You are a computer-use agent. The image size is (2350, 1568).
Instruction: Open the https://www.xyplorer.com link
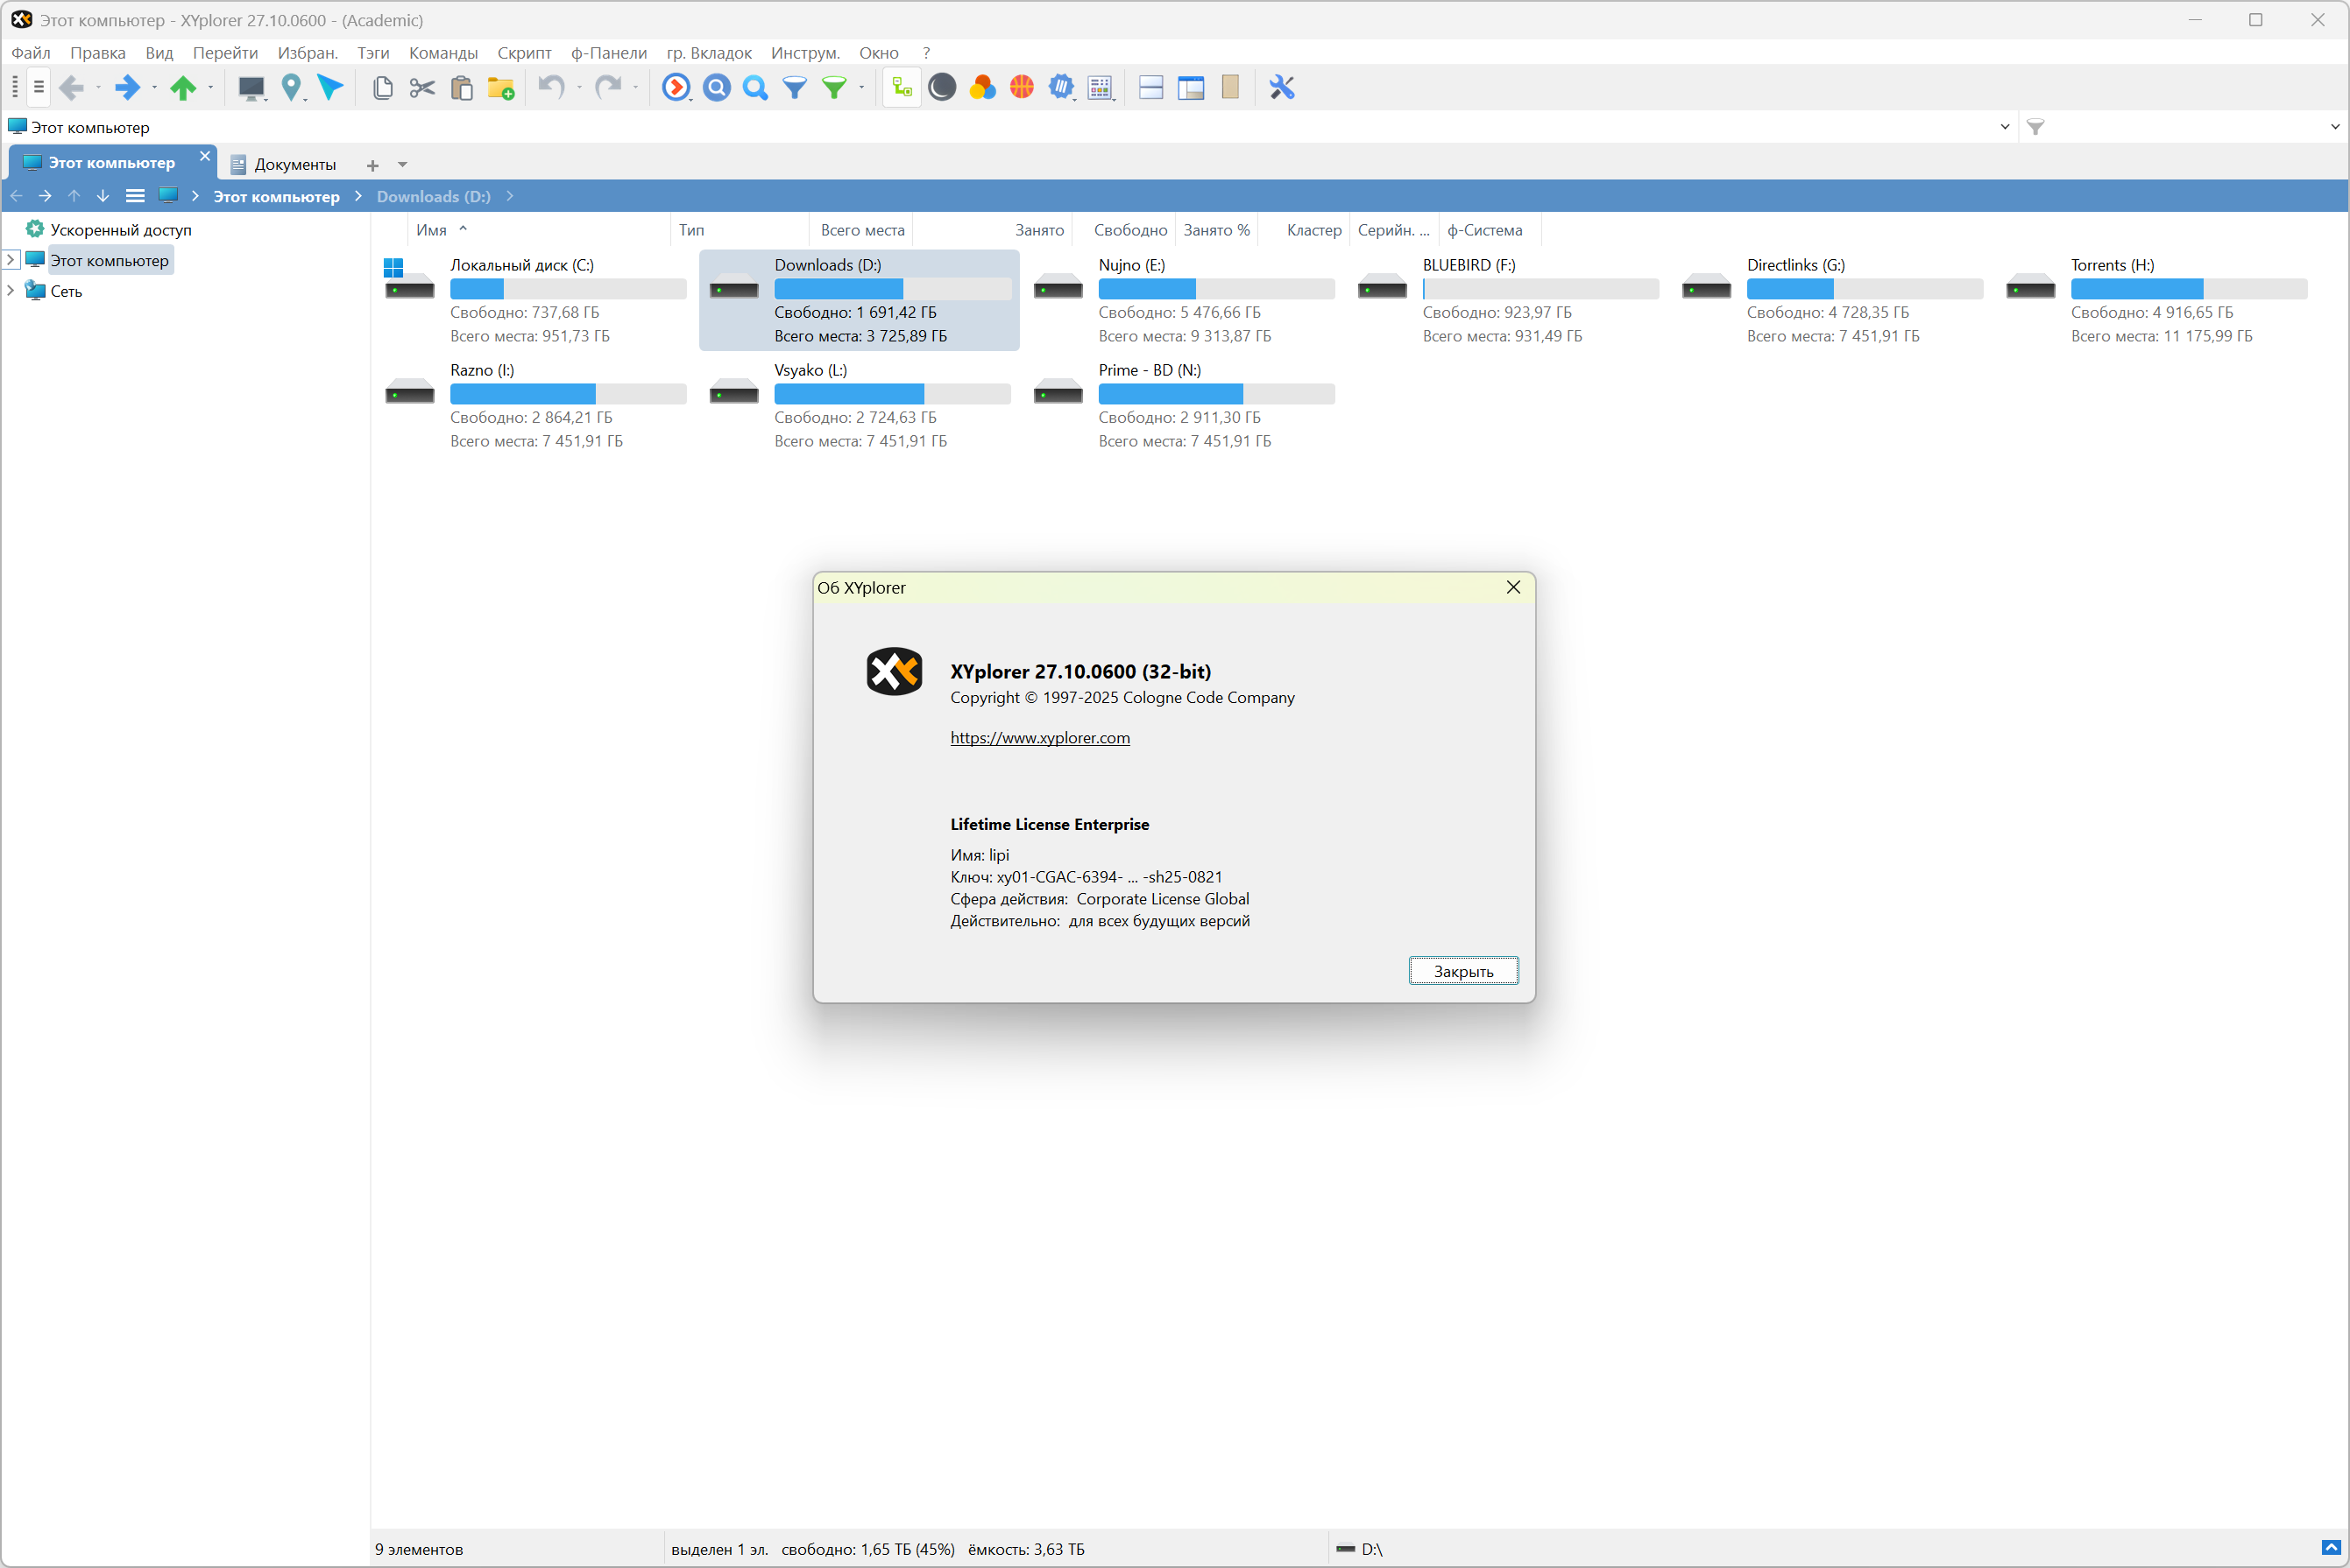click(x=1040, y=738)
